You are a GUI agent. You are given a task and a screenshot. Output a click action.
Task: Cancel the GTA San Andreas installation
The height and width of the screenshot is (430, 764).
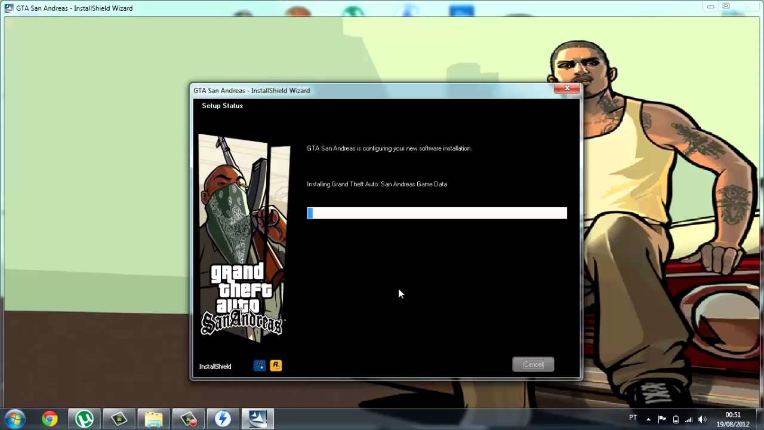point(533,364)
